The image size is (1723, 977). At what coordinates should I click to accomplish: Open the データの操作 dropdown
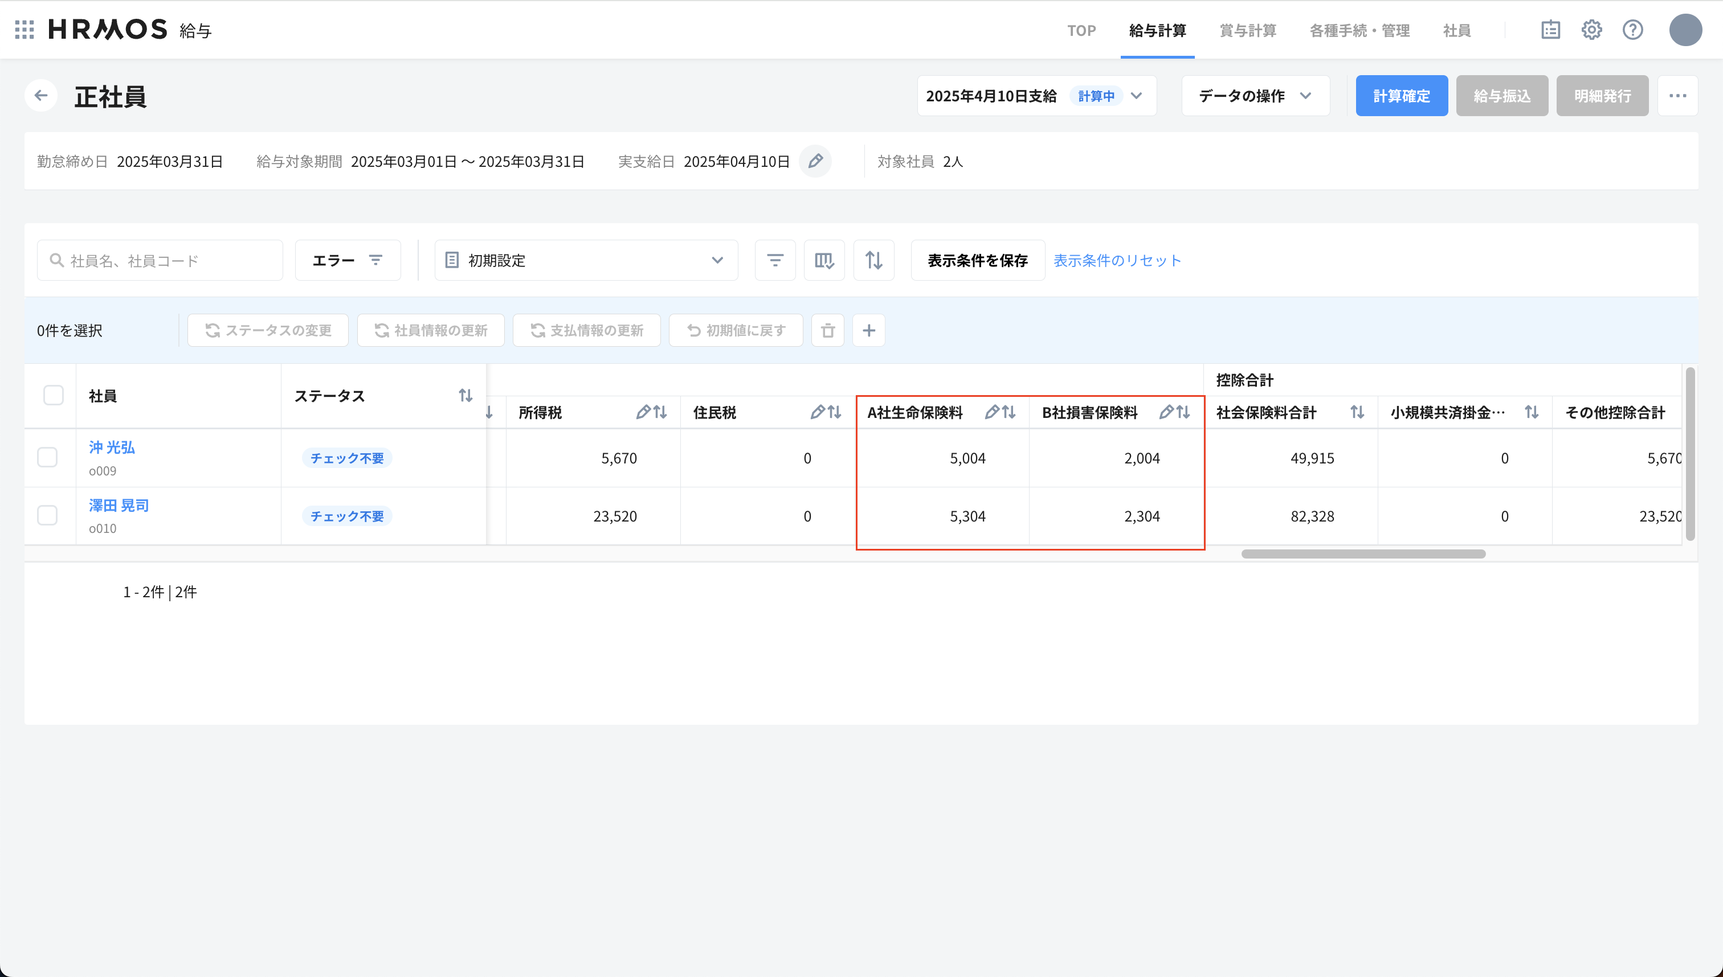[1255, 96]
